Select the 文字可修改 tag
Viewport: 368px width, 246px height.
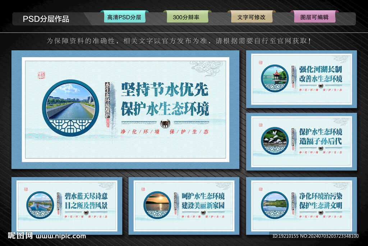point(252,17)
